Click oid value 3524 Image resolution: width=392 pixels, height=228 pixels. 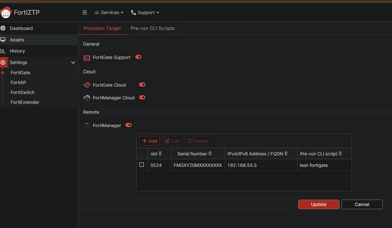156,165
